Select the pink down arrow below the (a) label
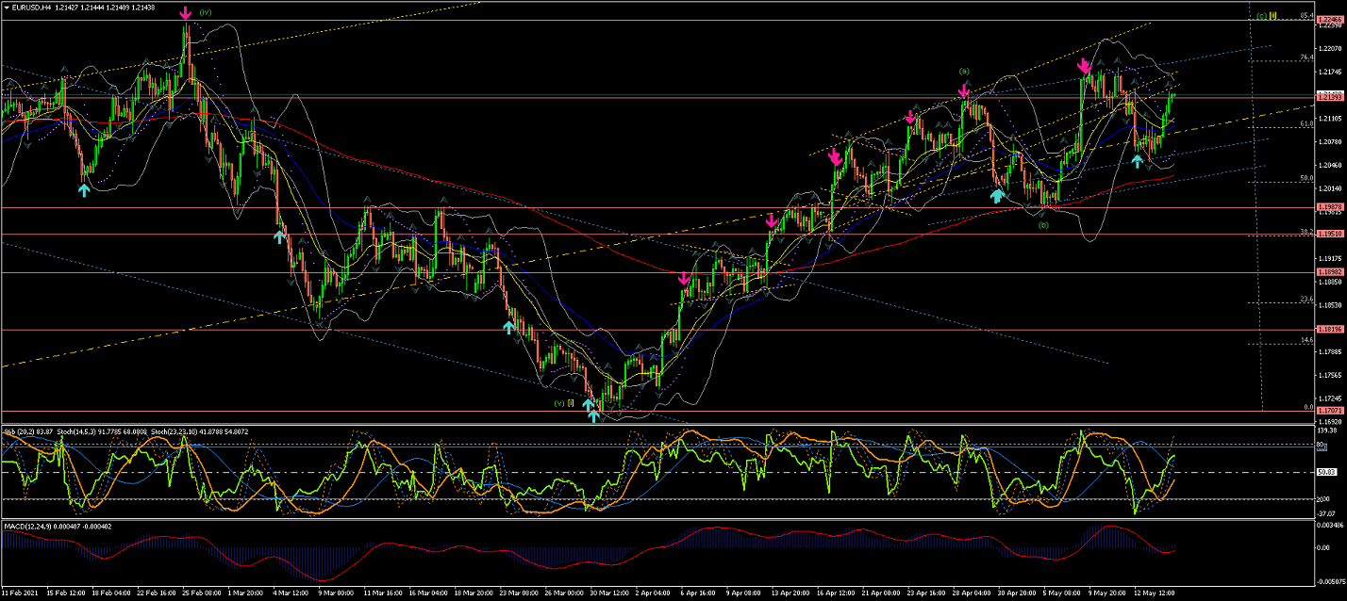Viewport: 1347px width, 601px height. pos(964,90)
